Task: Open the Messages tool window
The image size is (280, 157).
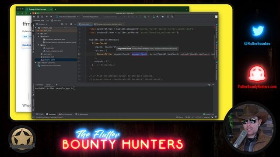Action: tap(82, 114)
